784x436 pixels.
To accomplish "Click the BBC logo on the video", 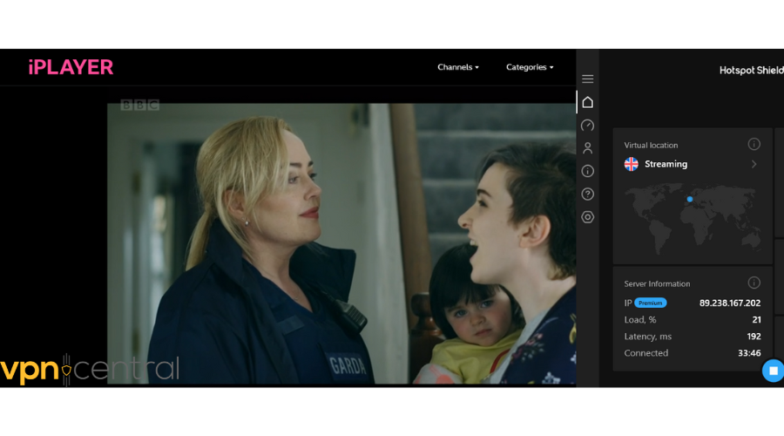I will 140,105.
